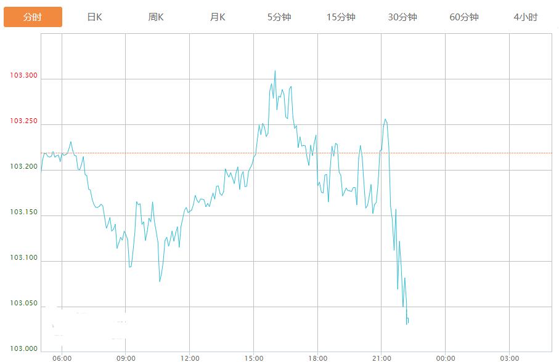The image size is (559, 362).
Task: Click the 103.000 price axis label
Action: point(23,349)
